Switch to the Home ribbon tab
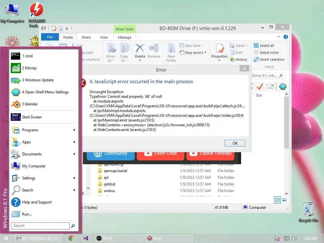324x243 pixels. (68, 37)
